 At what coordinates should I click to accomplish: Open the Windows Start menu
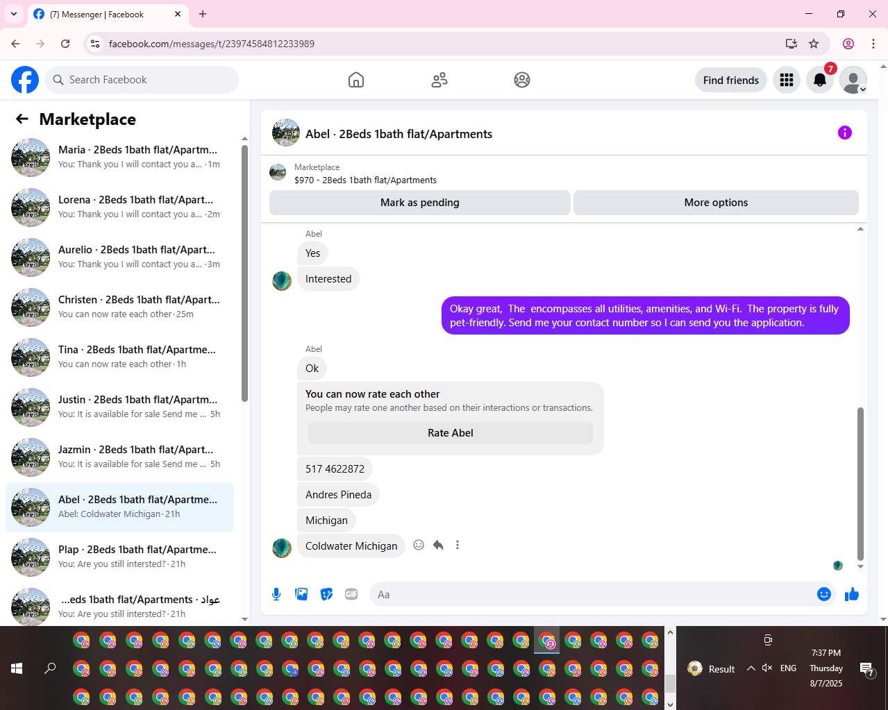coord(17,668)
